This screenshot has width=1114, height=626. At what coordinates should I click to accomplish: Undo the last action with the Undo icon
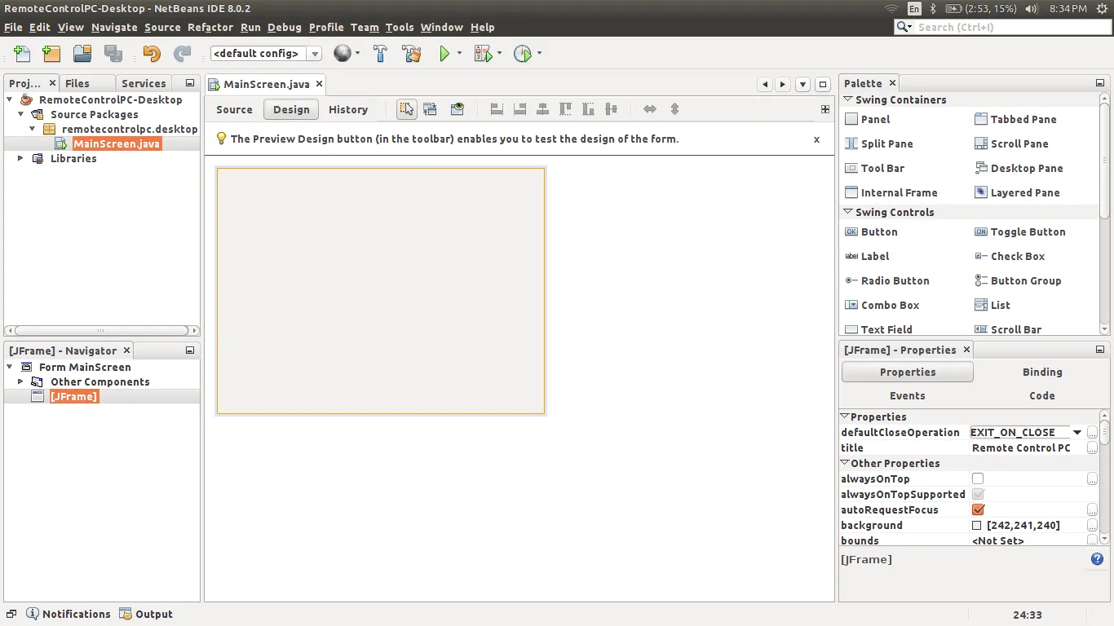coord(152,54)
